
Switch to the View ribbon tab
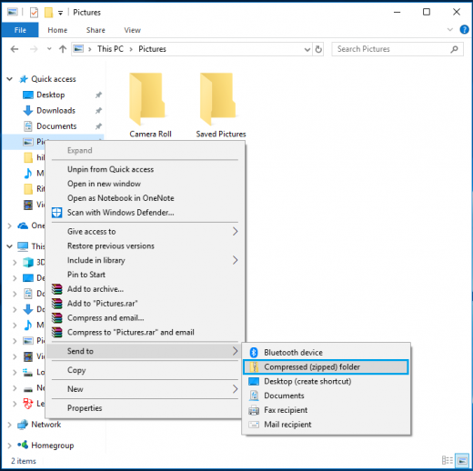point(132,30)
